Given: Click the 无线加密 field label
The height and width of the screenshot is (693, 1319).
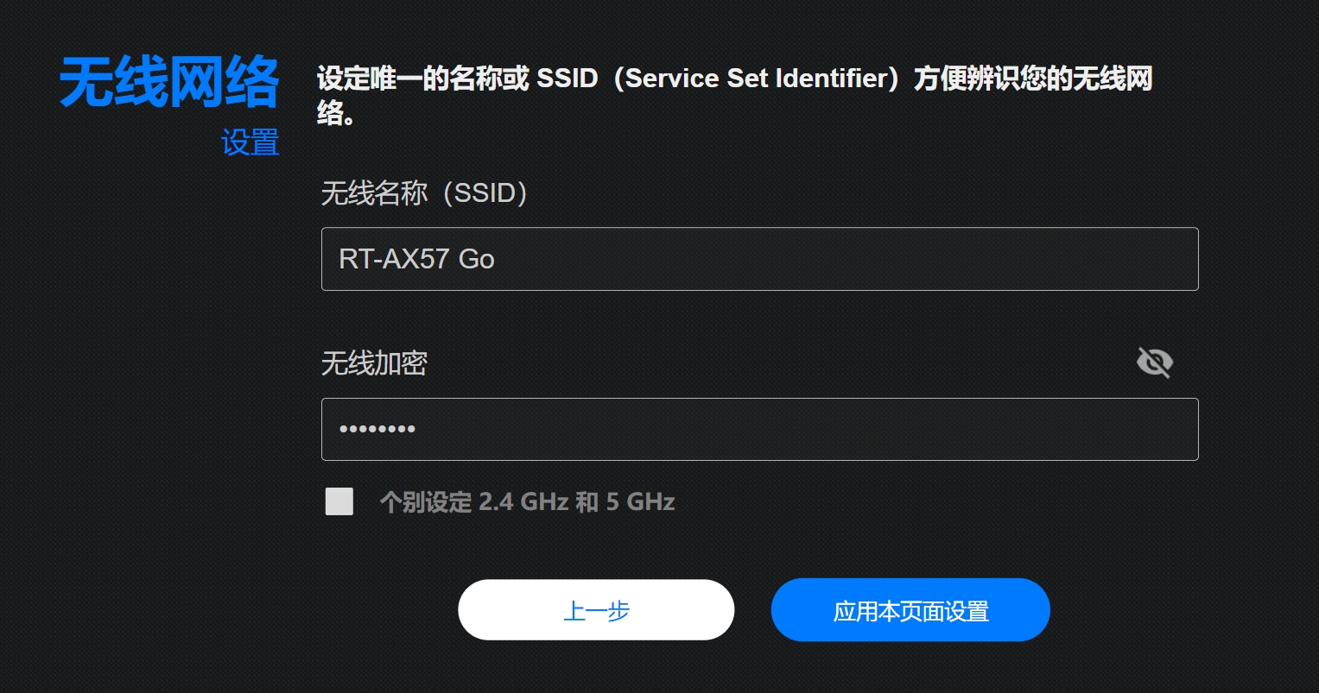Looking at the screenshot, I should (374, 363).
